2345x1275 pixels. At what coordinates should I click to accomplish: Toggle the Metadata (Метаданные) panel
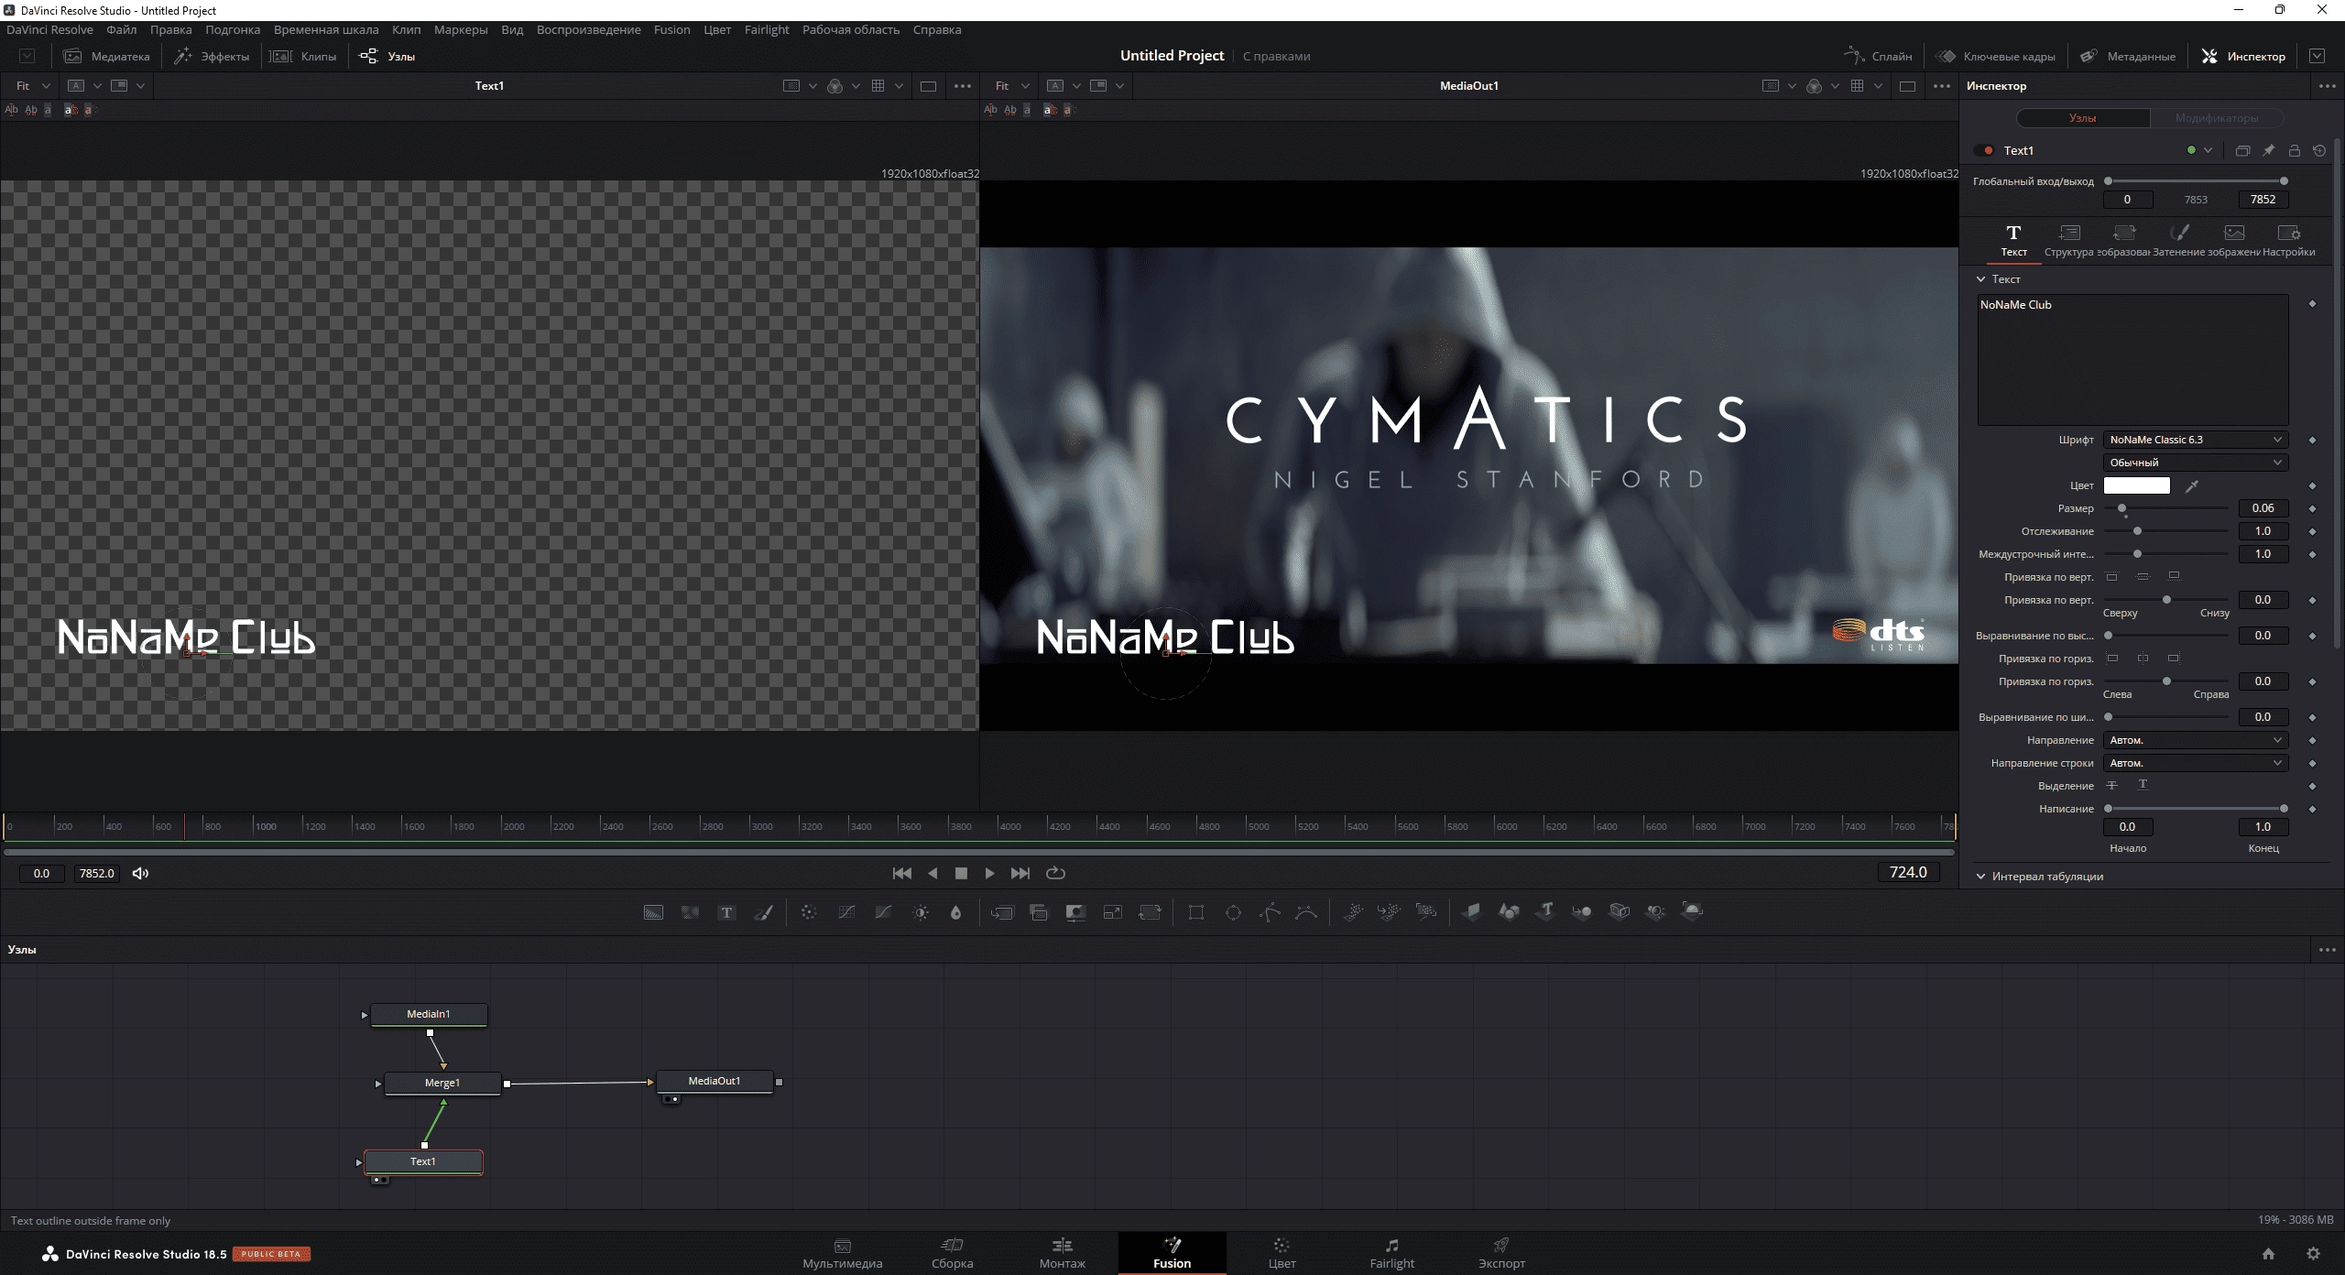click(2127, 56)
